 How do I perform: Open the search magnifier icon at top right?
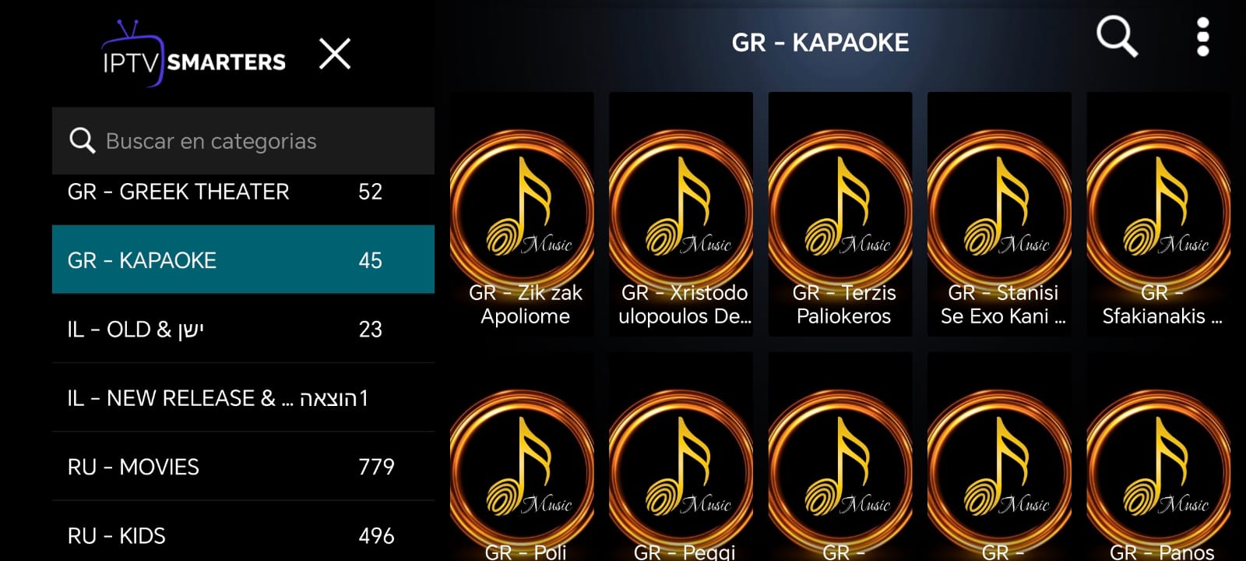point(1117,37)
